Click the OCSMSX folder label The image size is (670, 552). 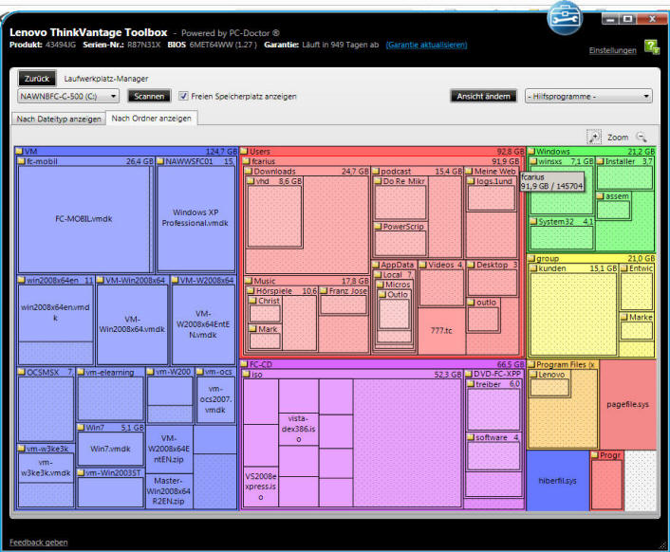(x=43, y=373)
